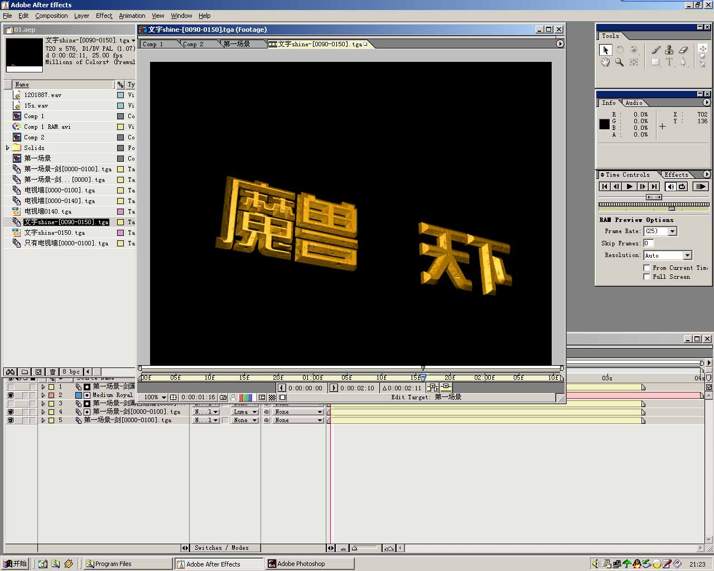Click the Overlay Edit icon
This screenshot has width=714, height=571.
pyautogui.click(x=446, y=388)
